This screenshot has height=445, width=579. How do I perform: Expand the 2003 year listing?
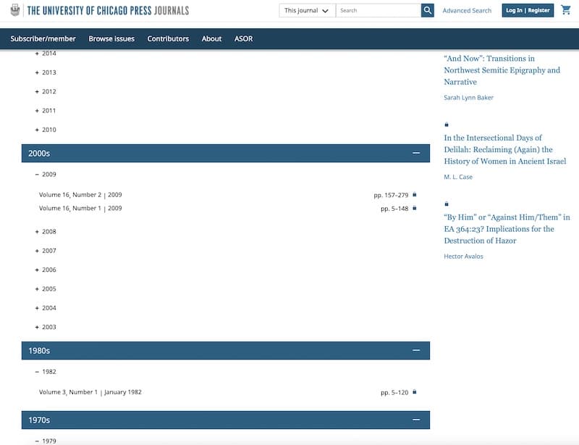(46, 327)
